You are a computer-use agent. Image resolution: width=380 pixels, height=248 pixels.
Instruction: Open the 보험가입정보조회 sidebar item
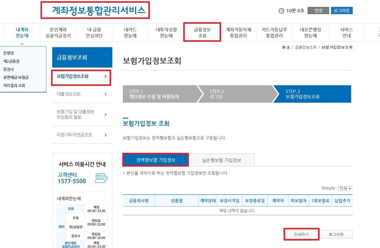pos(81,76)
